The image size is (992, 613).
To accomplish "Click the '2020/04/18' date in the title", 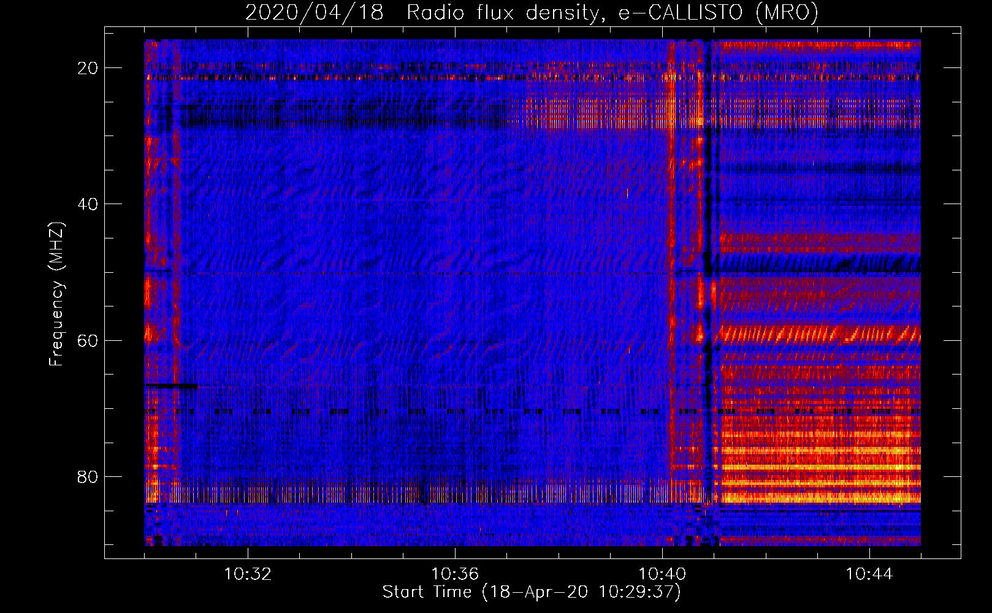I will [x=315, y=12].
